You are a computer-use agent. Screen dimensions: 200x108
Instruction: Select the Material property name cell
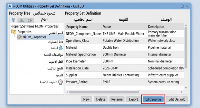83,47
